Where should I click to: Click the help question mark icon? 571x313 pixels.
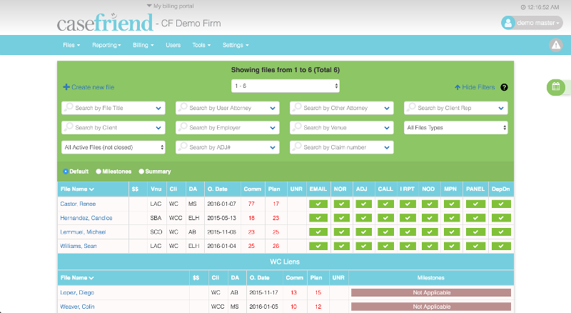pos(504,87)
